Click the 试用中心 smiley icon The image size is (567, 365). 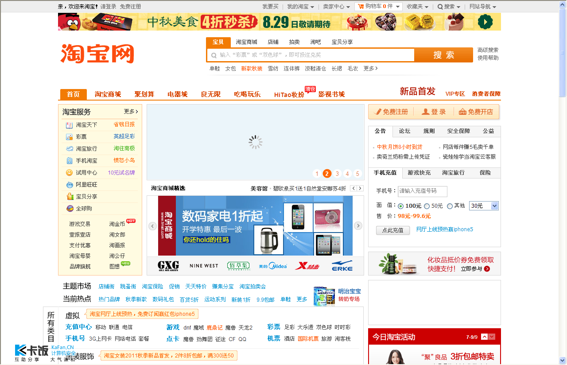click(69, 173)
